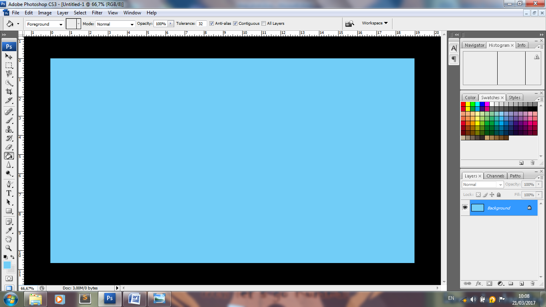Pick the Magic Wand tool
546x307 pixels.
[x=9, y=83]
